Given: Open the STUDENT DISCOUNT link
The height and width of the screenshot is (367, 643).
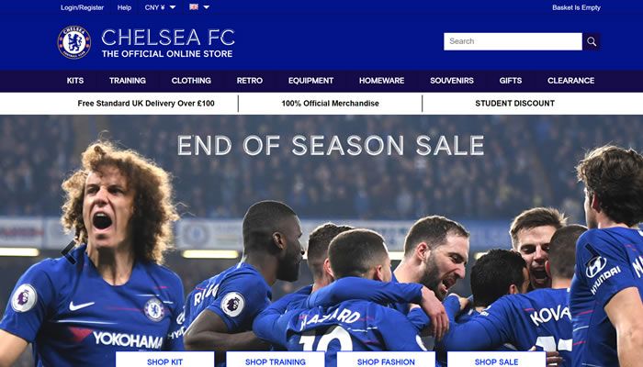Looking at the screenshot, I should click(514, 103).
